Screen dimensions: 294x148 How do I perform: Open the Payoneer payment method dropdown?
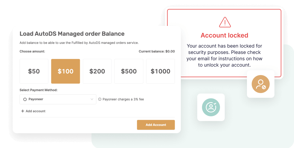58,99
